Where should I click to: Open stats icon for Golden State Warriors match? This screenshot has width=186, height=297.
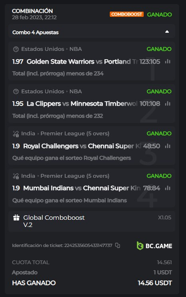[x=168, y=61]
